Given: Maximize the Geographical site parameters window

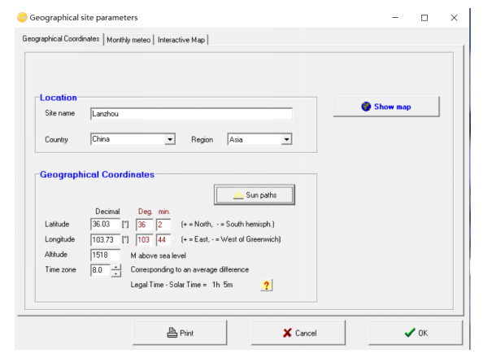Looking at the screenshot, I should pos(425,18).
